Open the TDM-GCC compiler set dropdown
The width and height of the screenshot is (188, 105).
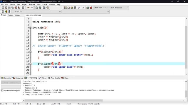tap(112, 8)
